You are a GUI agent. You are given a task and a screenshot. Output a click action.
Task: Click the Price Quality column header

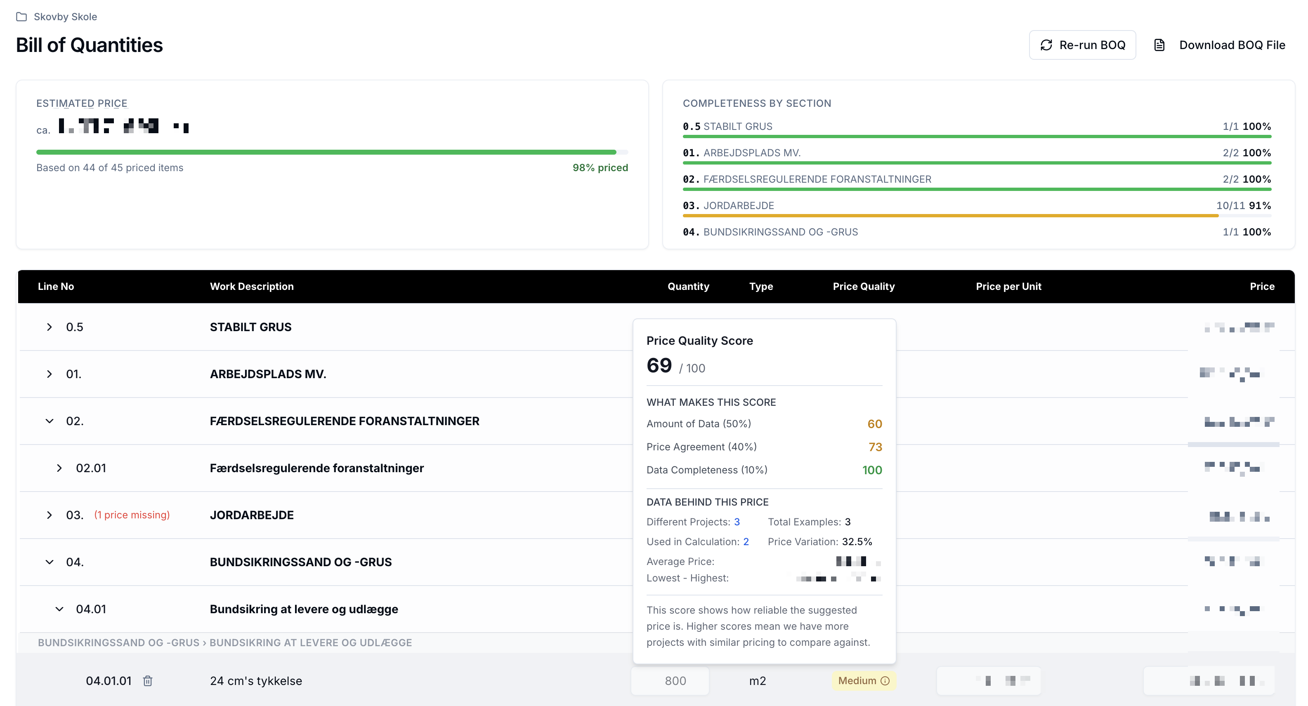click(x=863, y=286)
